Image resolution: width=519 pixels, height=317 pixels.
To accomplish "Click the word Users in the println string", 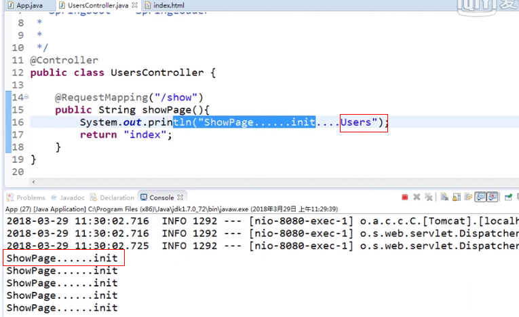I will point(355,122).
